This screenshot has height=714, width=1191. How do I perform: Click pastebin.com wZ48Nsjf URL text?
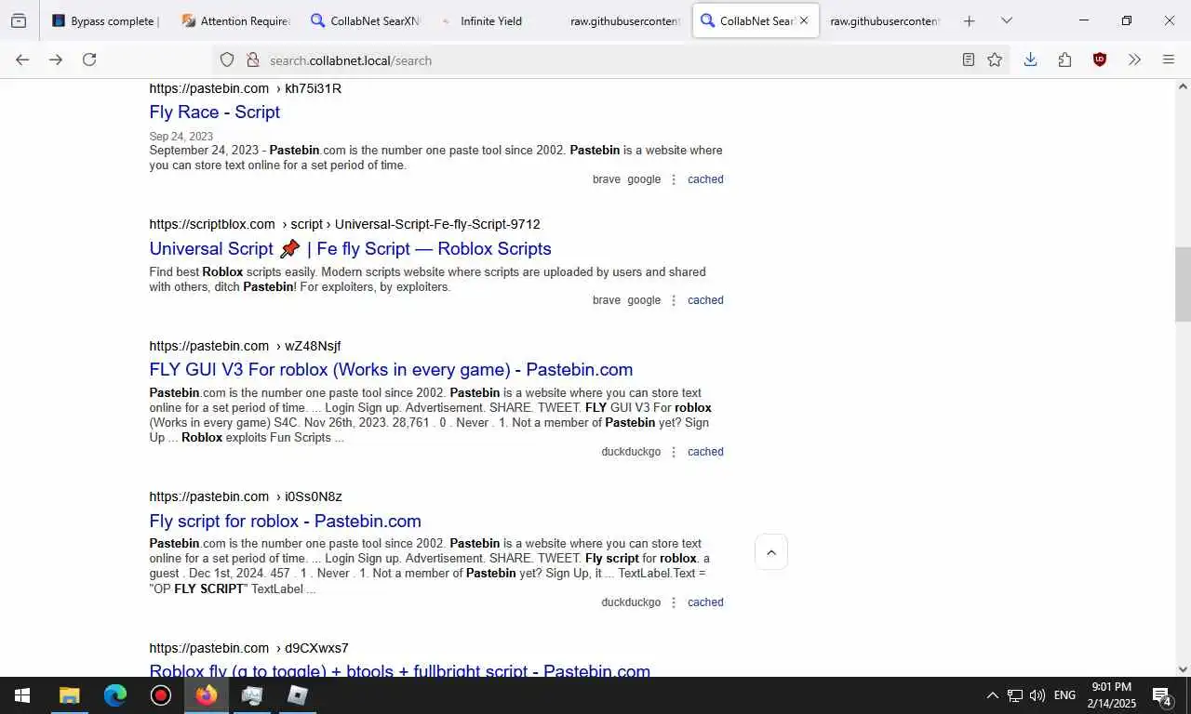point(245,346)
